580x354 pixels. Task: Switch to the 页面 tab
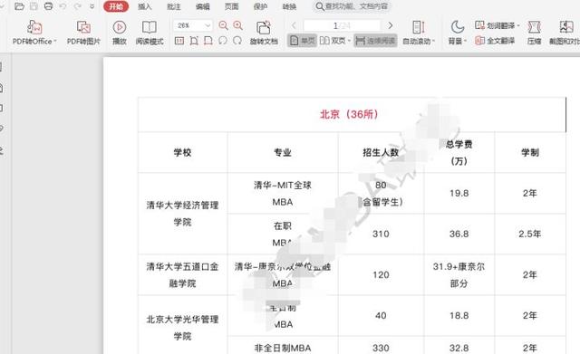coord(232,6)
